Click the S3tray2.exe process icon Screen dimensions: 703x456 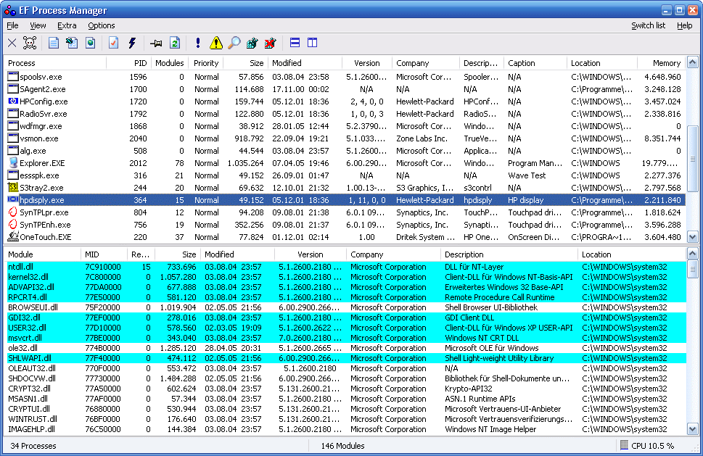tap(13, 187)
